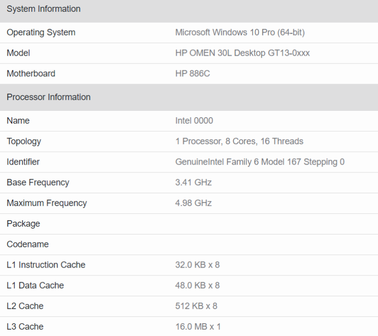The height and width of the screenshot is (336, 378).
Task: Click the Motherboard row label
Action: [31, 73]
